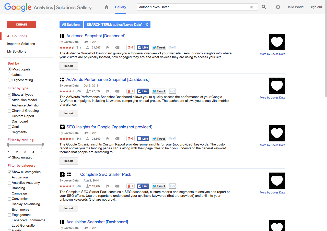Screen dimensions: 327x231
Task: Check the Attribution Model type filter
Action: pos(9,100)
